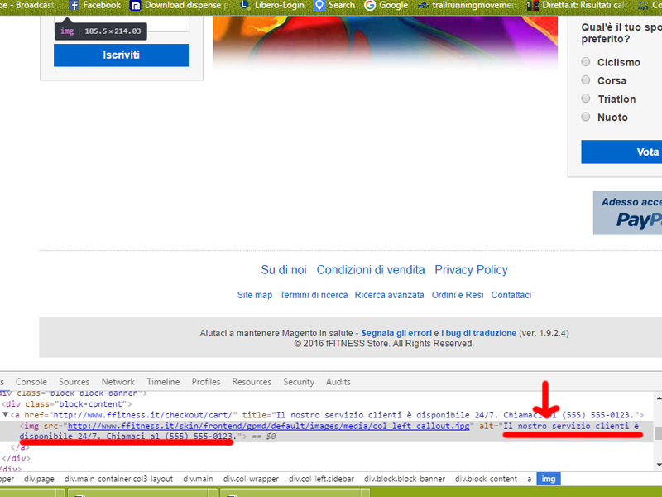Image resolution: width=662 pixels, height=497 pixels.
Task: Open the Diretta.it bookmark icon
Action: pyautogui.click(x=535, y=5)
